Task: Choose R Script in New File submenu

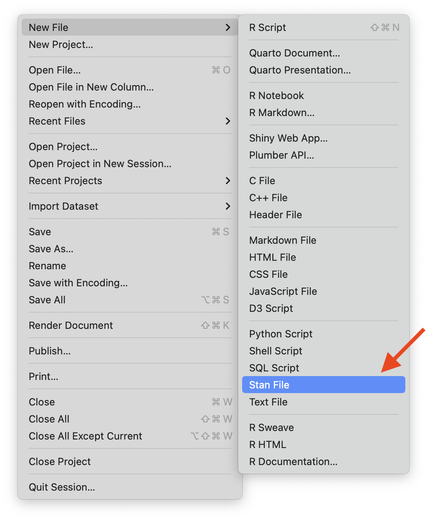Action: click(x=268, y=27)
